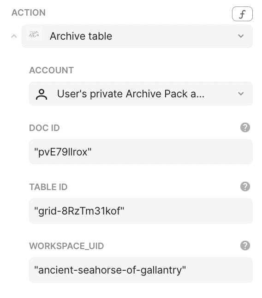Open the Archive table action dropdown arrow
The height and width of the screenshot is (298, 262).
coord(241,36)
